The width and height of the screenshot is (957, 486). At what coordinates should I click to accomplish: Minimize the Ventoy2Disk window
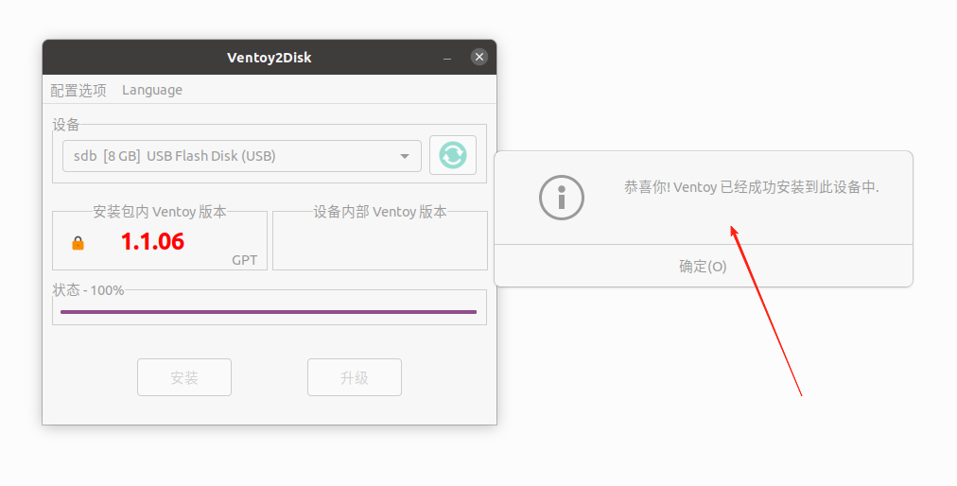tap(447, 58)
